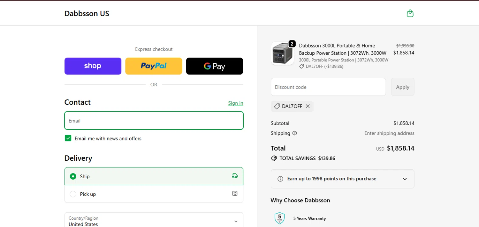Show shipping info help icon
This screenshot has height=227, width=479.
[294, 133]
